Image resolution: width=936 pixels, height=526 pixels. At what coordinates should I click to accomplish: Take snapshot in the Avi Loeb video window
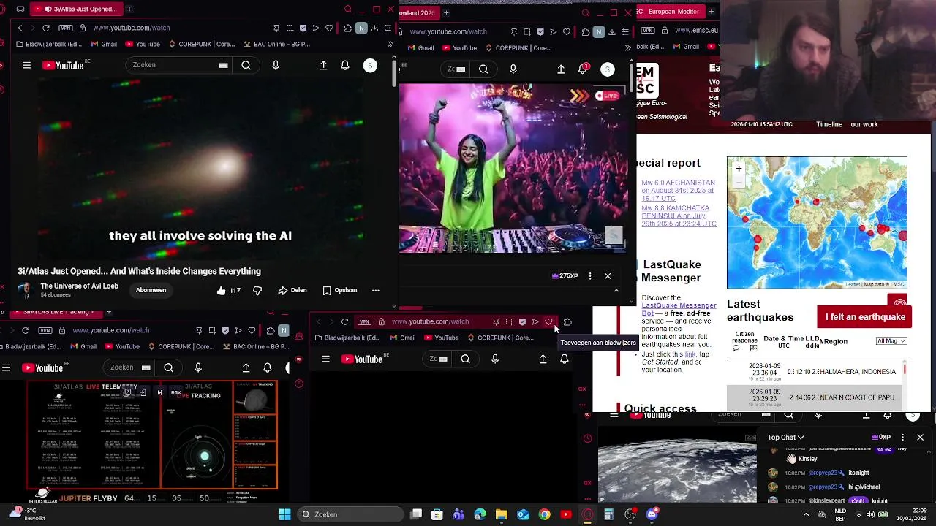[x=290, y=28]
